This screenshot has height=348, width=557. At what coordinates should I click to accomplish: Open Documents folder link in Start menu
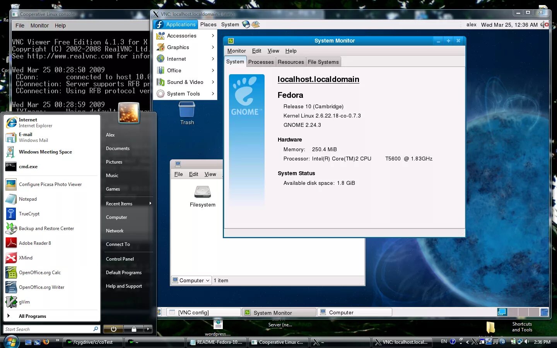point(128,148)
